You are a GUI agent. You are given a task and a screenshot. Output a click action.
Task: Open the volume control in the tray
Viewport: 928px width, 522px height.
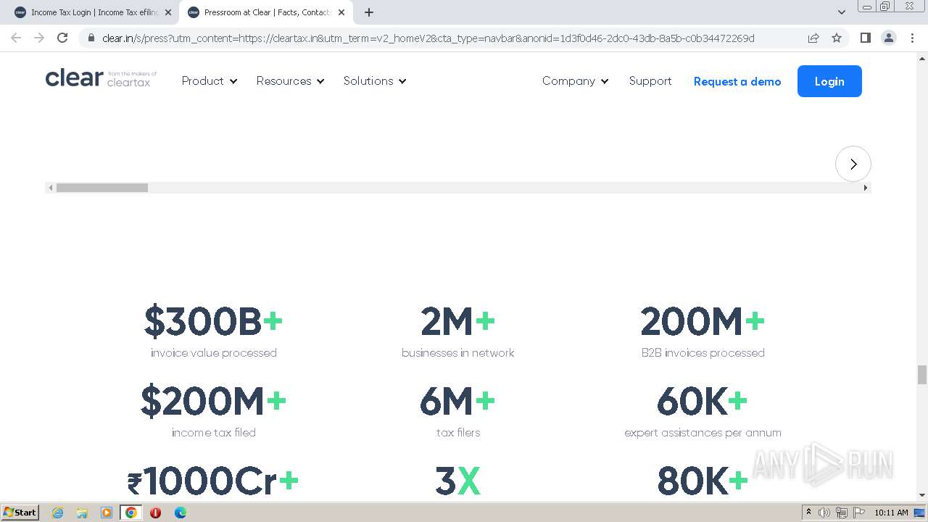(x=824, y=513)
